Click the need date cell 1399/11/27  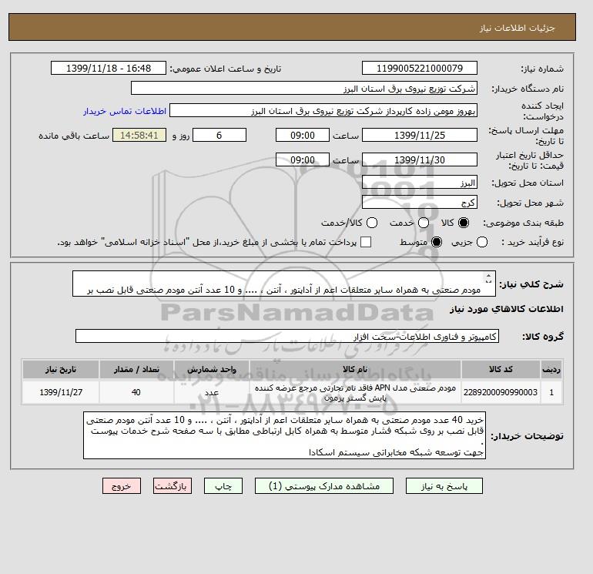tap(61, 393)
